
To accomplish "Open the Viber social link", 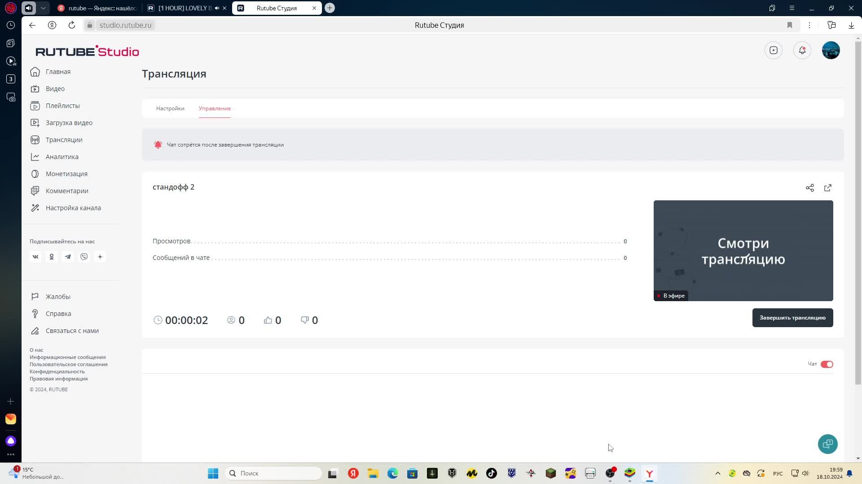I will click(x=84, y=257).
